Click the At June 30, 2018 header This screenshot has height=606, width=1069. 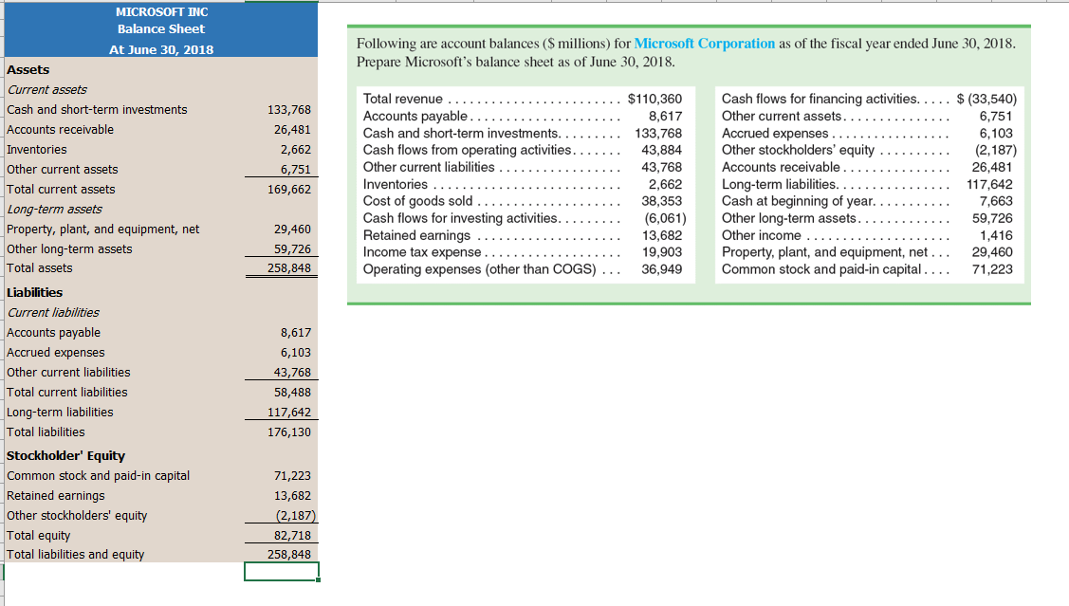161,49
